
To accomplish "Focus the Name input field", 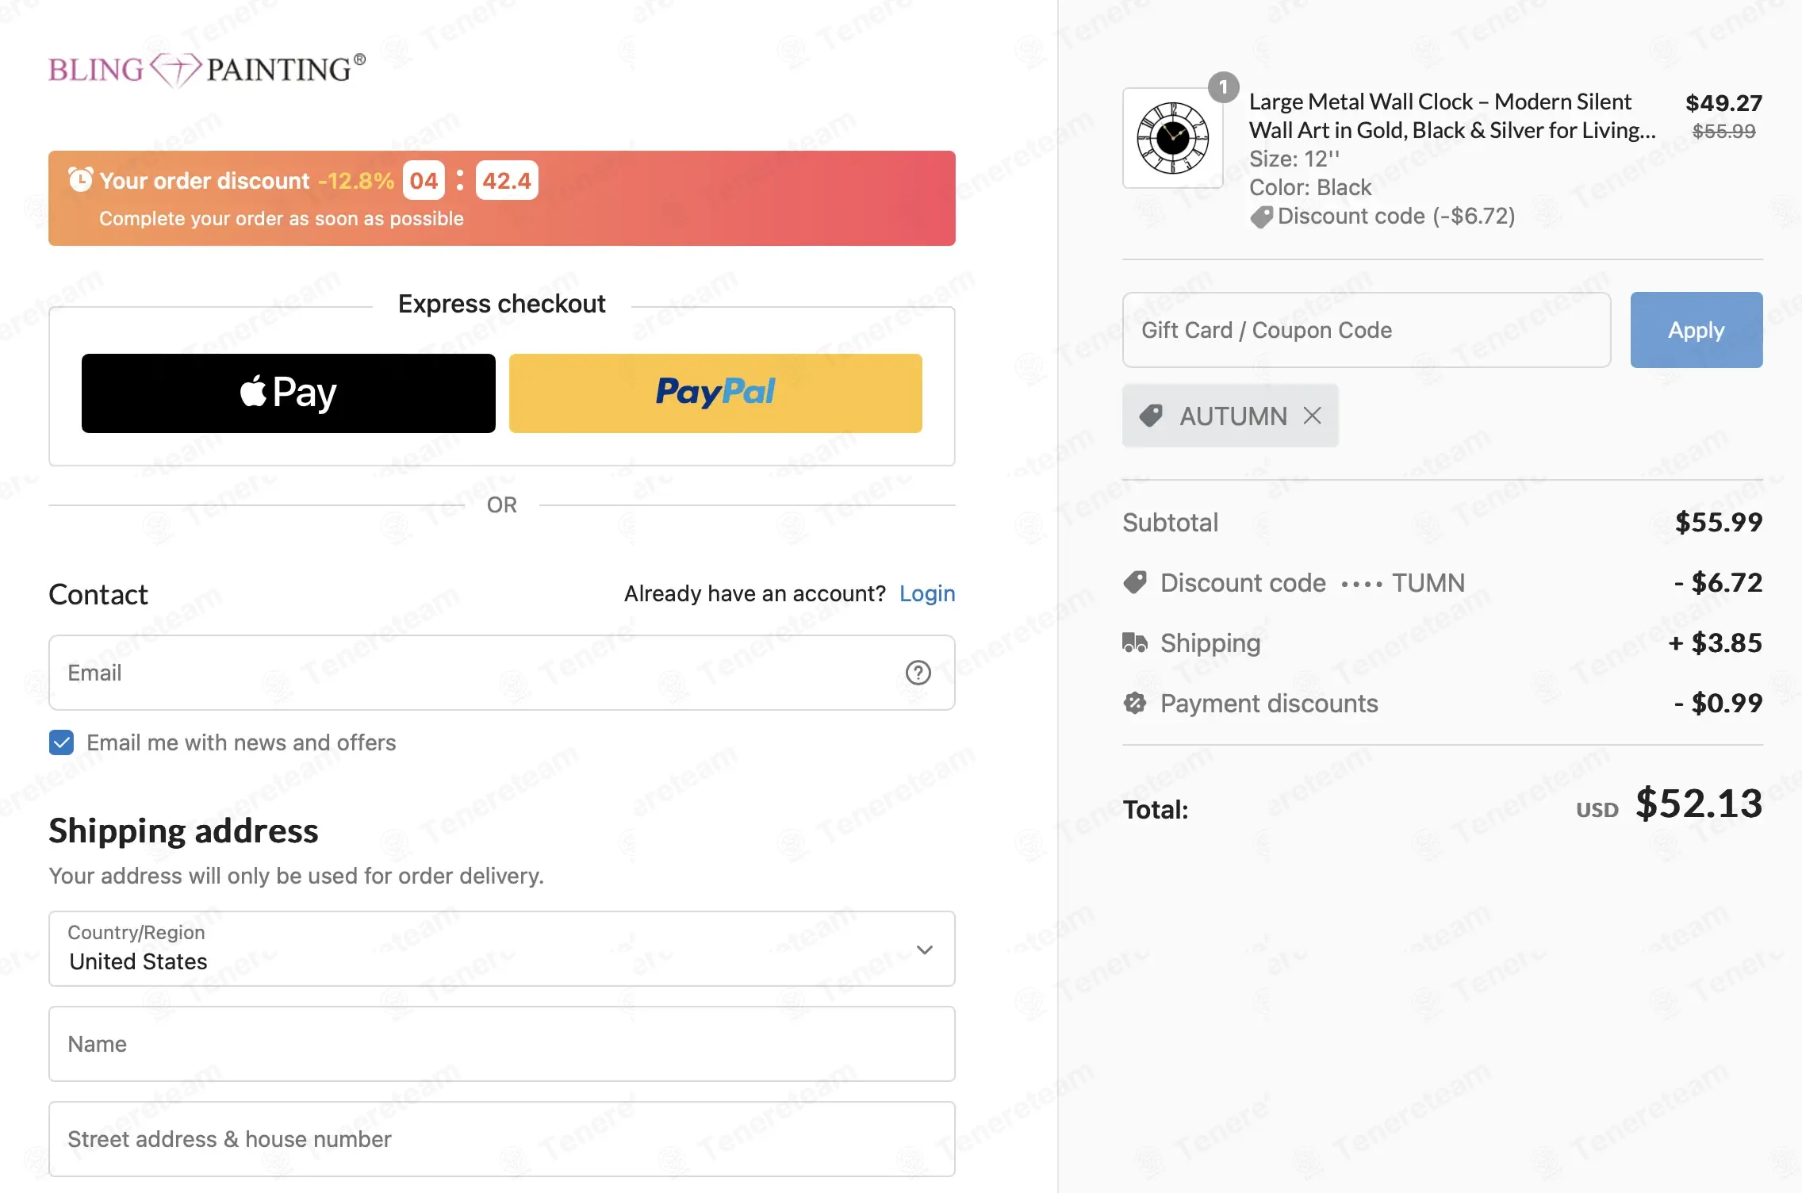I will point(502,1044).
